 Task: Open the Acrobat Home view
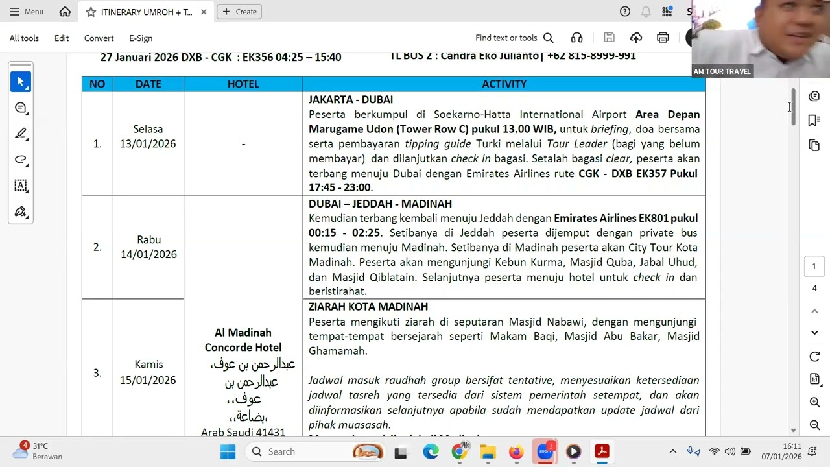pyautogui.click(x=65, y=12)
